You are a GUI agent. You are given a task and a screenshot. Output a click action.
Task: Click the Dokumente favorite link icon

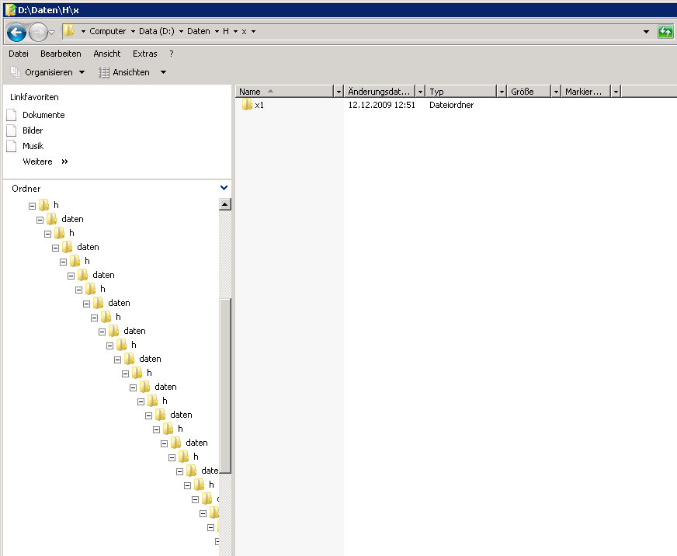tap(12, 115)
